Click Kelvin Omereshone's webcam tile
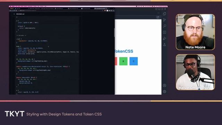 click(195, 72)
